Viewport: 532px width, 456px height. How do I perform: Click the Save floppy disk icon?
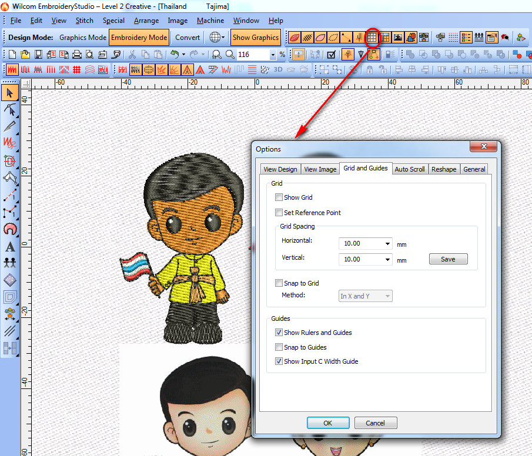[x=38, y=54]
